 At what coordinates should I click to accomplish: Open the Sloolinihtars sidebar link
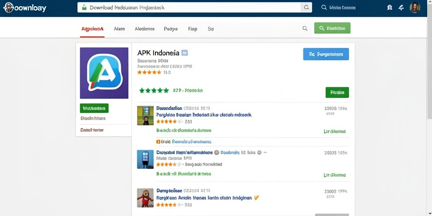tap(93, 118)
